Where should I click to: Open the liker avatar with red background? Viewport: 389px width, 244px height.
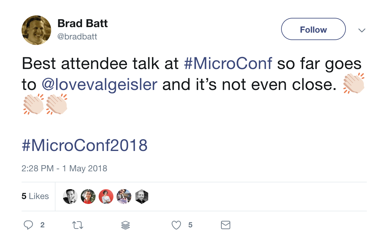106,196
